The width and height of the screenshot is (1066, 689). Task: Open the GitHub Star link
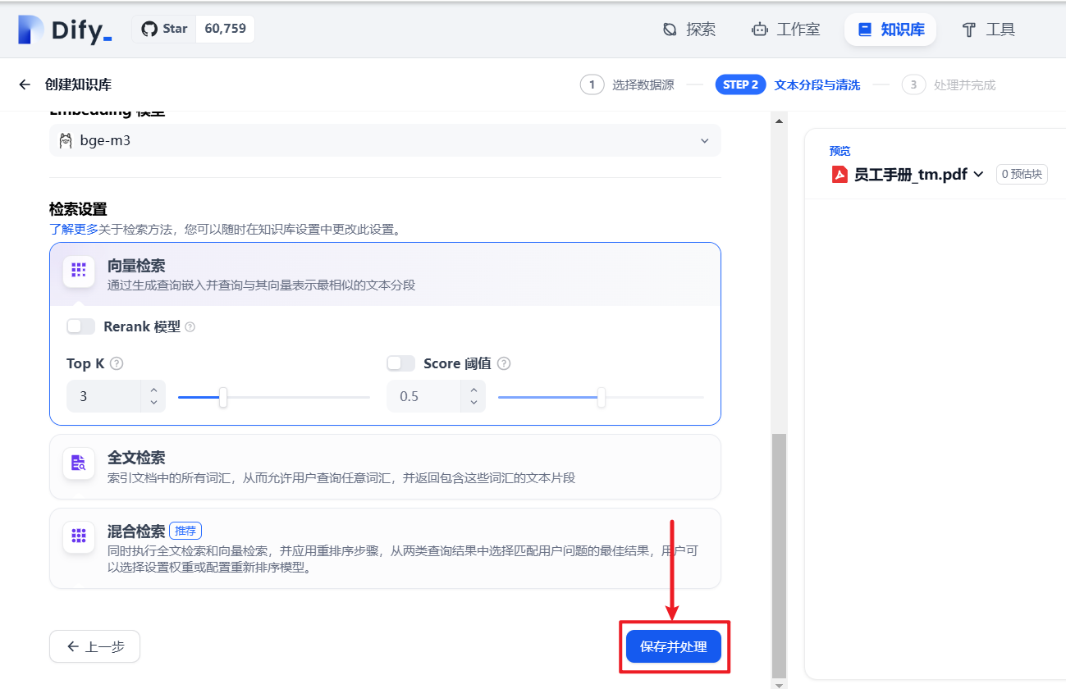click(x=165, y=29)
